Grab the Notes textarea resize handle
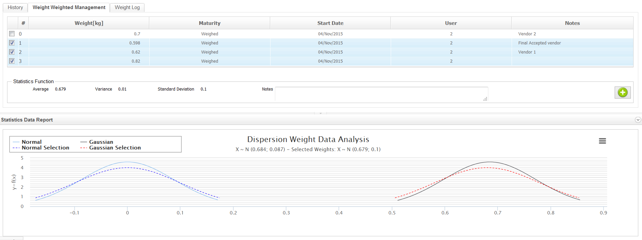This screenshot has width=642, height=240. (x=485, y=99)
